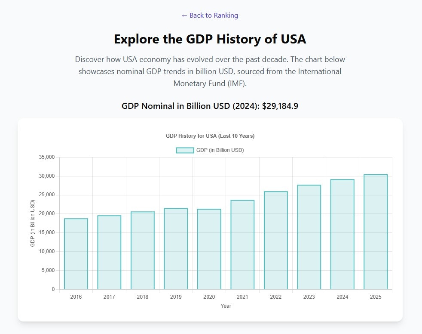Toggle the GDP (in Billion USD) legend entry
422x334 pixels.
(x=220, y=150)
